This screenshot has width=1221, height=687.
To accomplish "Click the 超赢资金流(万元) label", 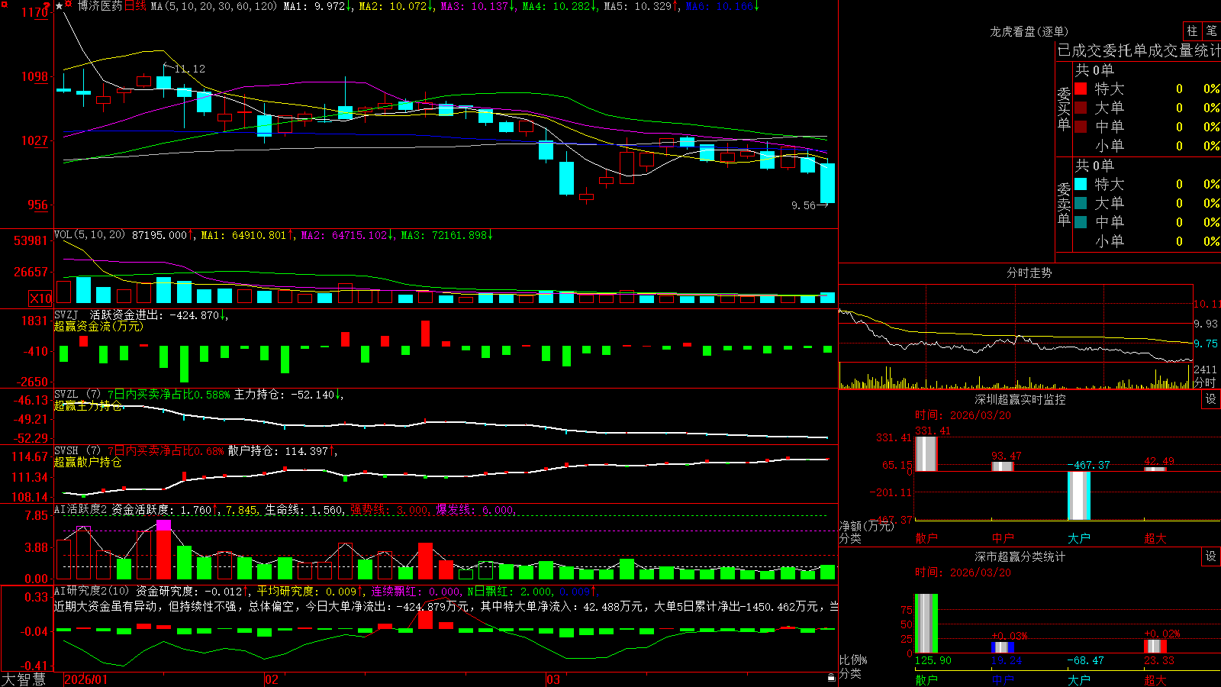I will click(98, 326).
